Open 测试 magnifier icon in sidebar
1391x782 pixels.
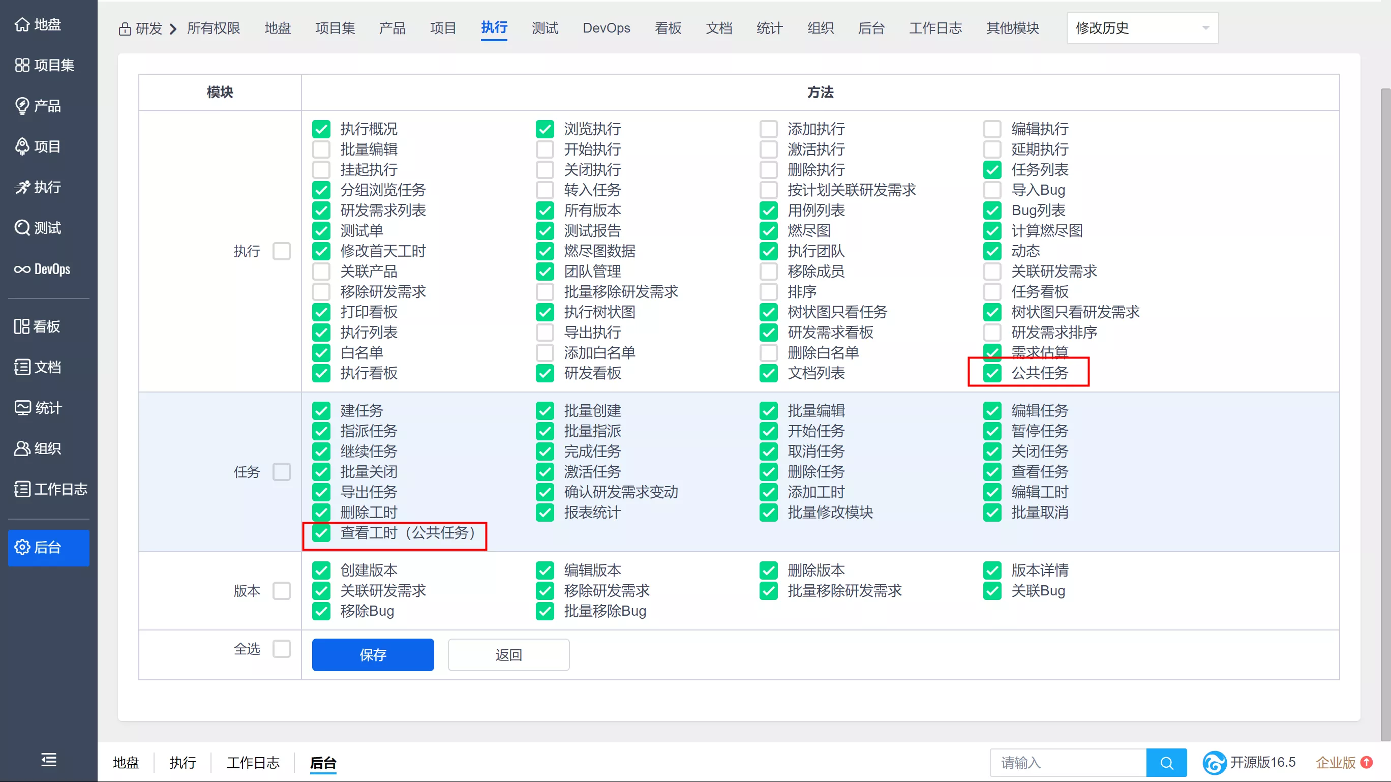22,228
